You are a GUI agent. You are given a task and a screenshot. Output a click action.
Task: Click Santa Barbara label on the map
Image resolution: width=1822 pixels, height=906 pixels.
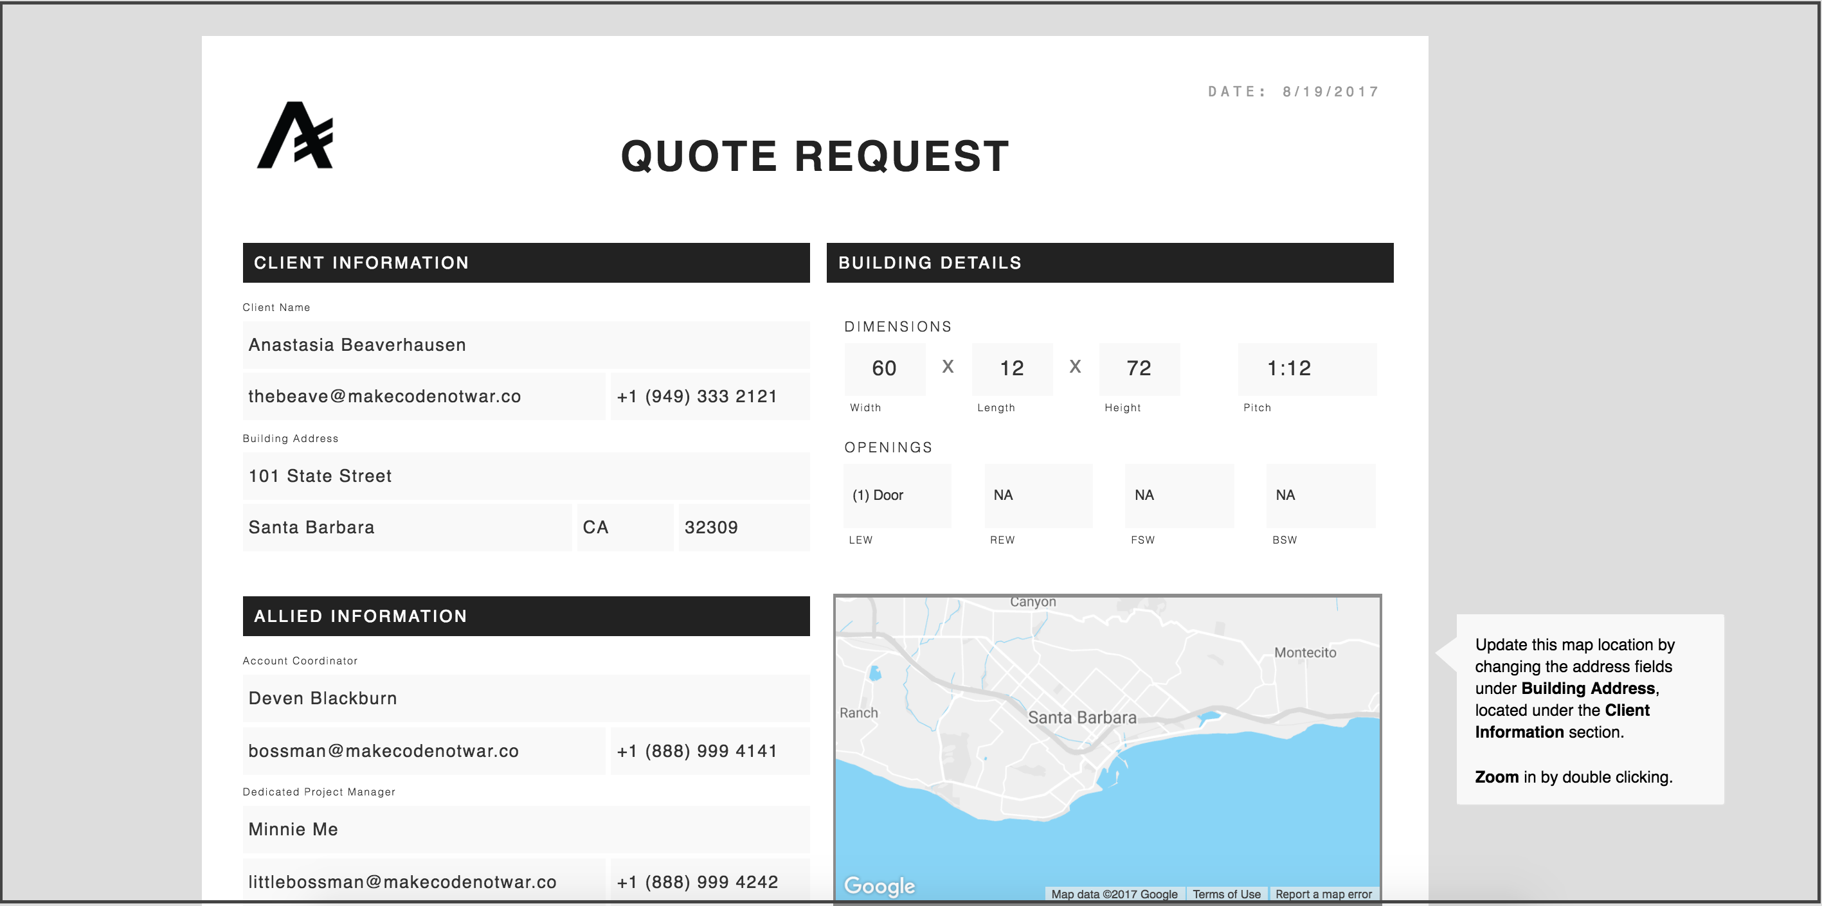1081,718
